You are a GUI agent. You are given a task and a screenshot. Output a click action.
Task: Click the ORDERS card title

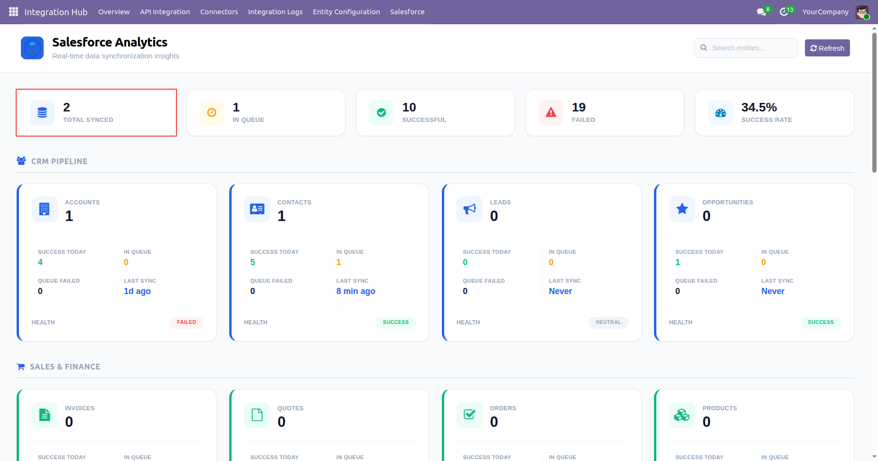tap(503, 408)
